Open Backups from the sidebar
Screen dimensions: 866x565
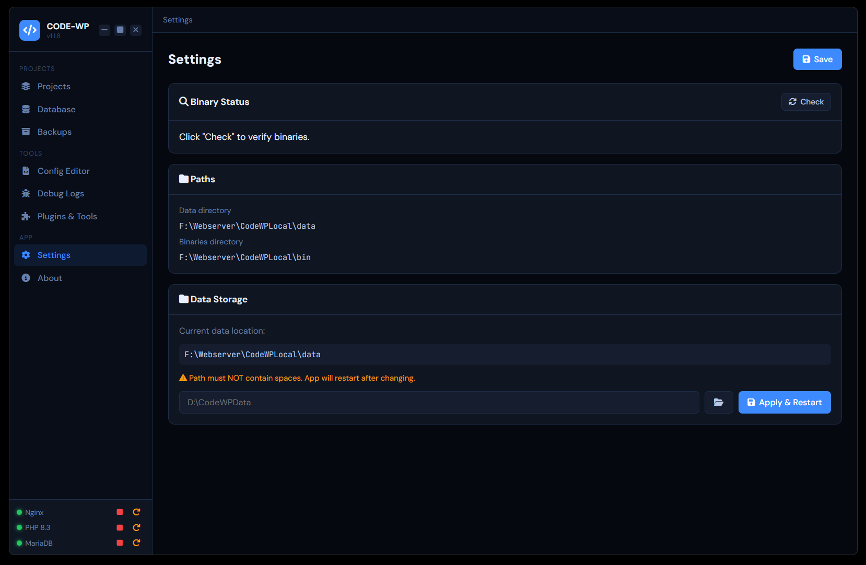(x=54, y=132)
